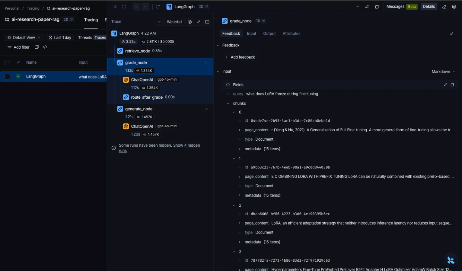The height and width of the screenshot is (271, 462).
Task: Click the database icon in top bar
Action: tap(454, 7)
